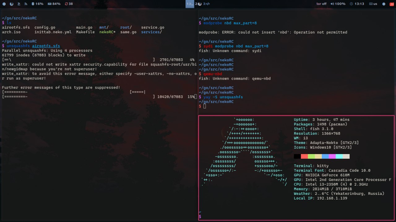The width and height of the screenshot is (396, 222).
Task: Click the 'mnt/' directory in the ls output
Action: click(x=104, y=27)
